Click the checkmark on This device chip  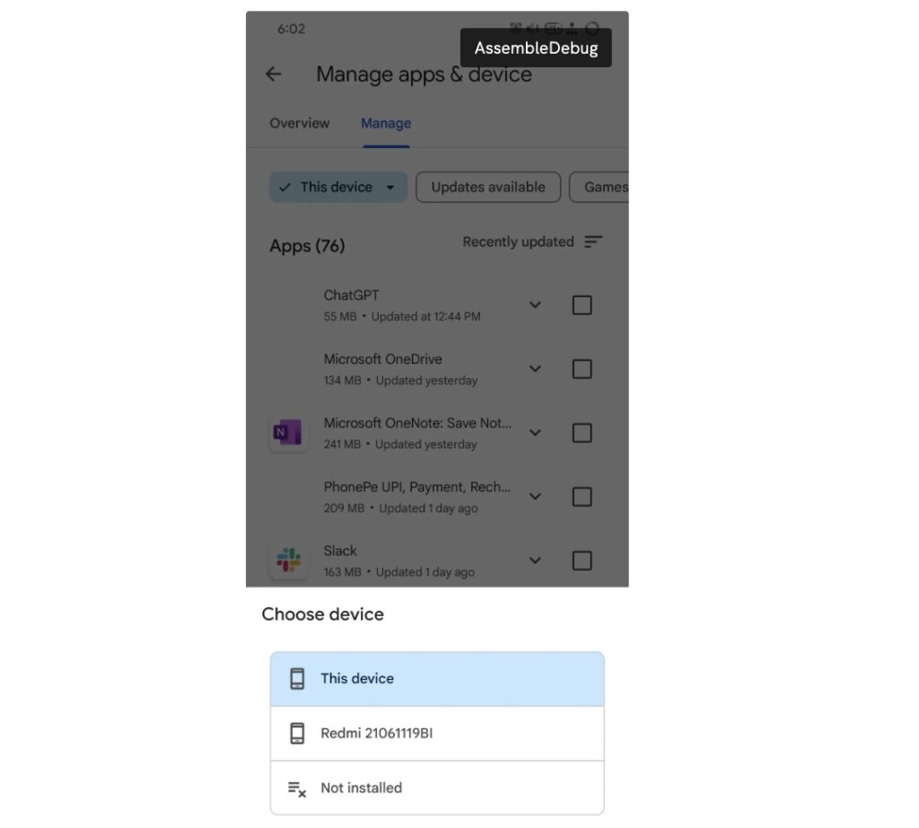pyautogui.click(x=284, y=188)
